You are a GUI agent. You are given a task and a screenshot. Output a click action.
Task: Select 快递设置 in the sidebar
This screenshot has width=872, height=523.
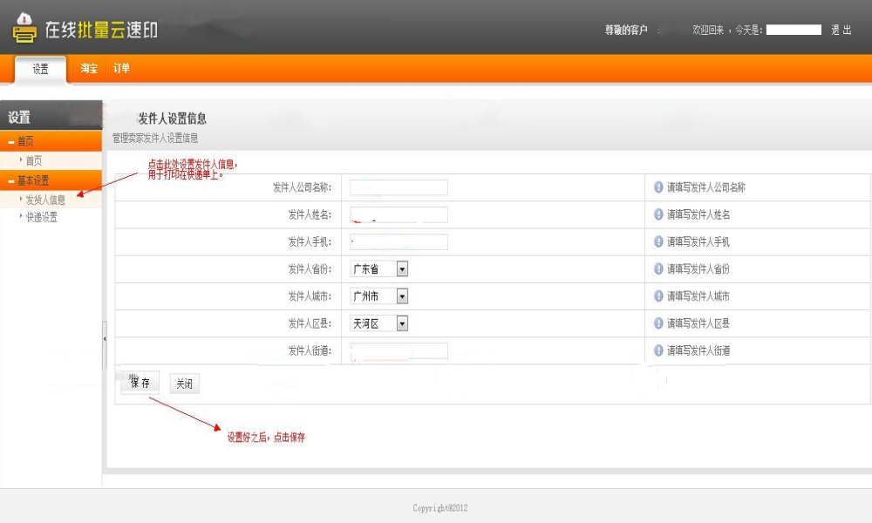pos(41,217)
